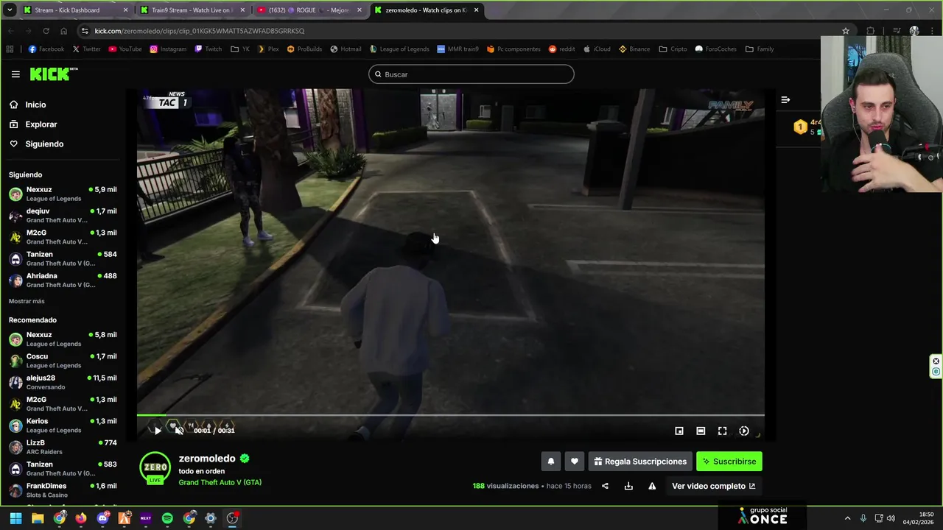The width and height of the screenshot is (943, 530).
Task: Share the clip
Action: [605, 486]
